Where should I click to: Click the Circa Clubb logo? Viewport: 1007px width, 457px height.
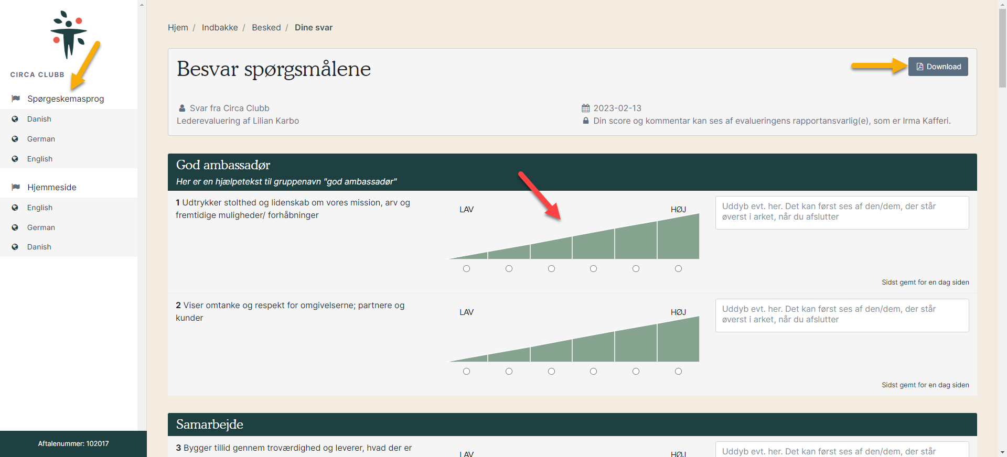[x=68, y=35]
